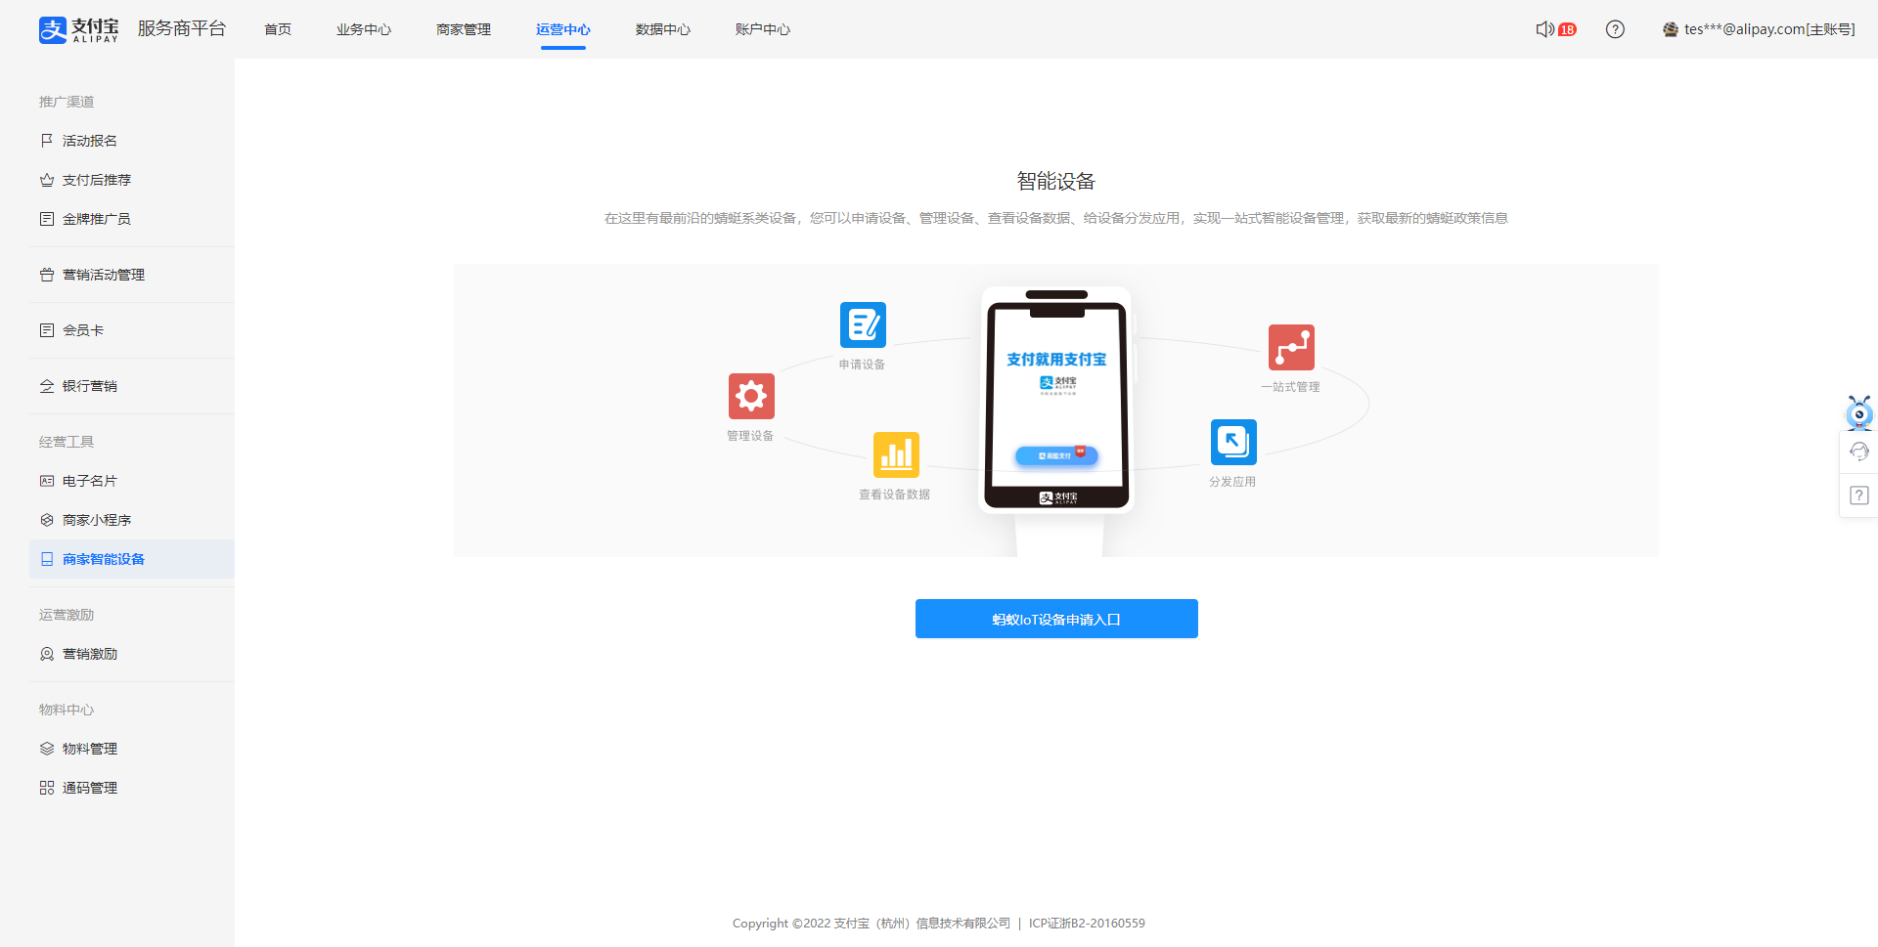This screenshot has height=947, width=1878.
Task: Click the 管理设备 red gear icon
Action: point(751,396)
